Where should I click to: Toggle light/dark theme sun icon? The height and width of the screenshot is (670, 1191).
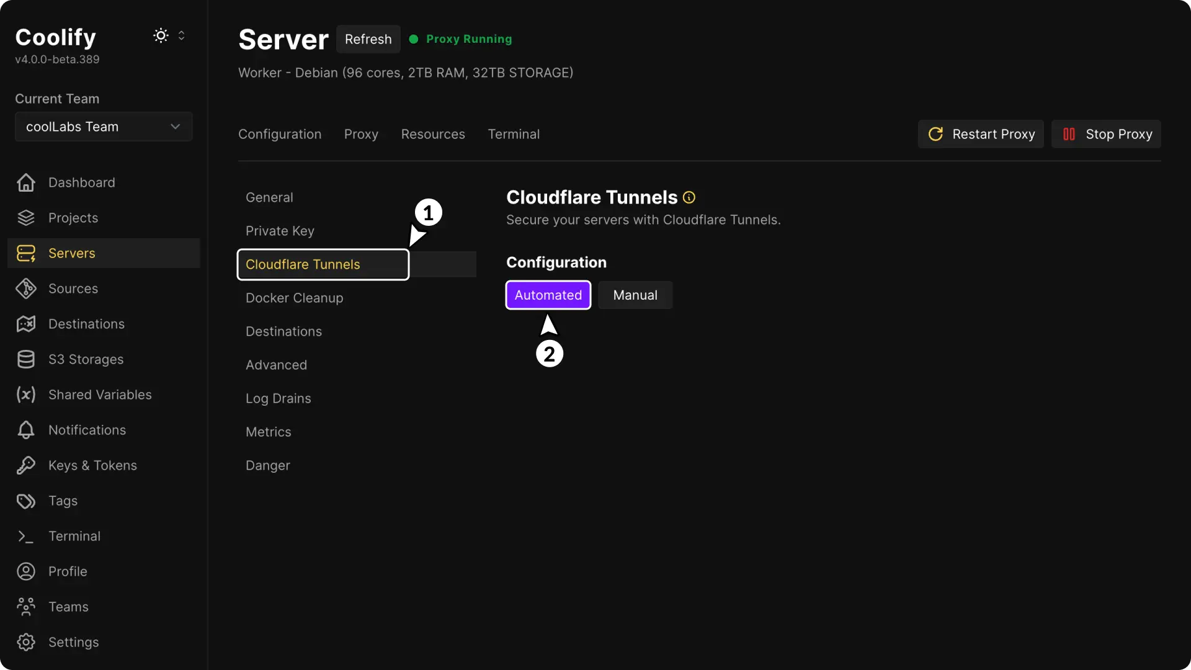161,35
